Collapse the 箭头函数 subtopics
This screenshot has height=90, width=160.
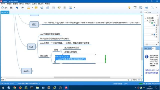pos(50,55)
